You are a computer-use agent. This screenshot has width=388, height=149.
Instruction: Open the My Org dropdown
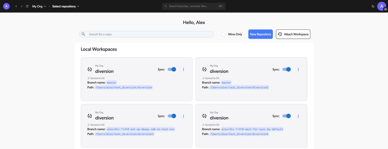tap(39, 6)
